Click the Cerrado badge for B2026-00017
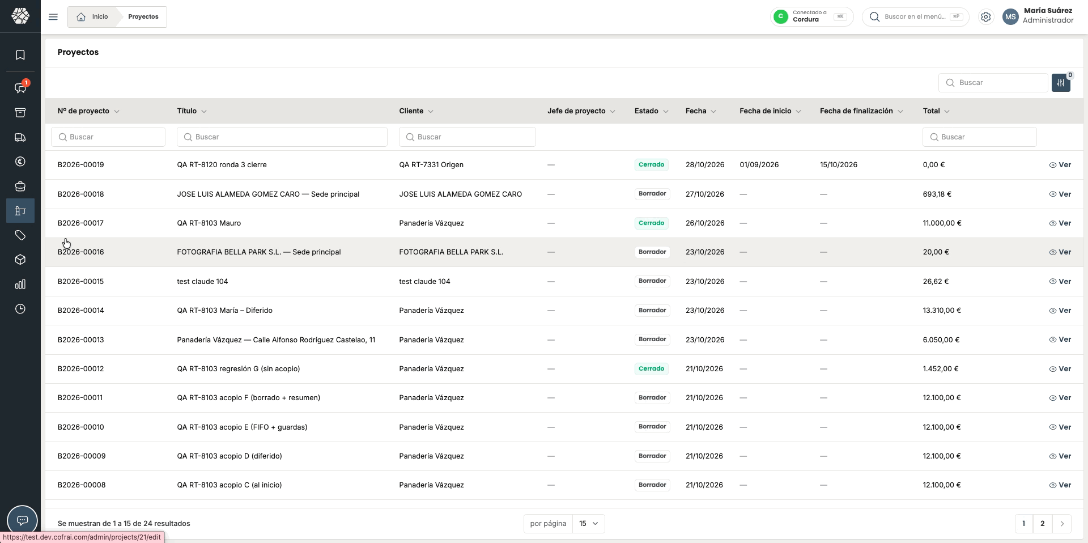This screenshot has height=543, width=1088. 651,223
